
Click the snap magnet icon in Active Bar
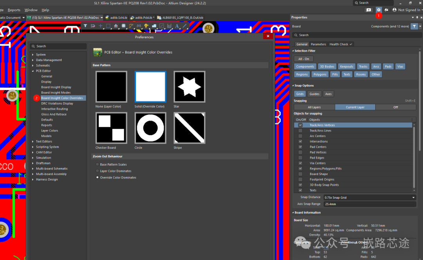tap(93, 26)
